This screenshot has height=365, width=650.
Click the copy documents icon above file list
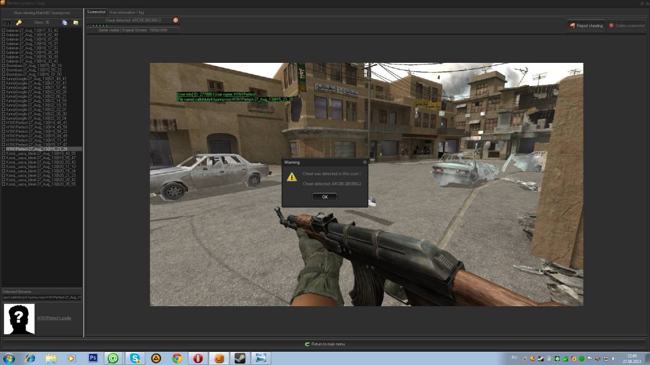(x=64, y=23)
